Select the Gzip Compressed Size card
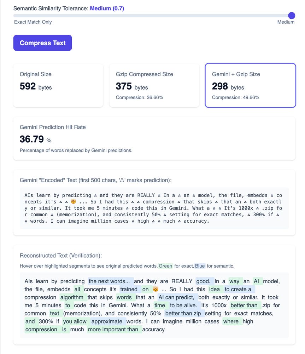Viewport: 305px width, 354px height. (x=154, y=85)
